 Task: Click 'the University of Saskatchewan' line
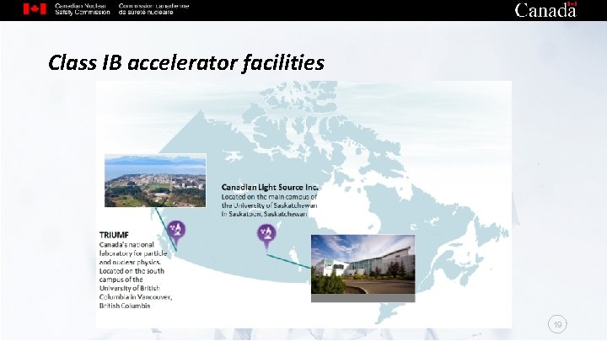(x=270, y=205)
